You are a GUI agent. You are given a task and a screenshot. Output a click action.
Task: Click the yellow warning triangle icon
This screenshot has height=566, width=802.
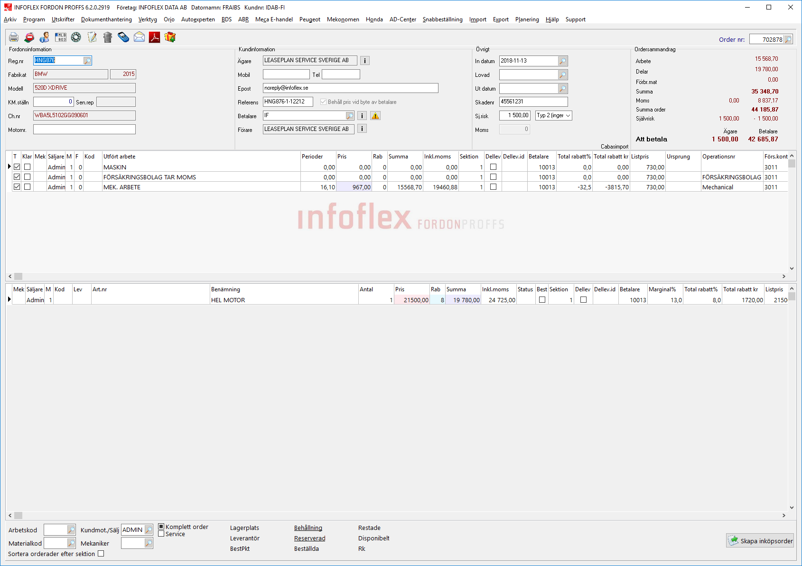(x=375, y=116)
